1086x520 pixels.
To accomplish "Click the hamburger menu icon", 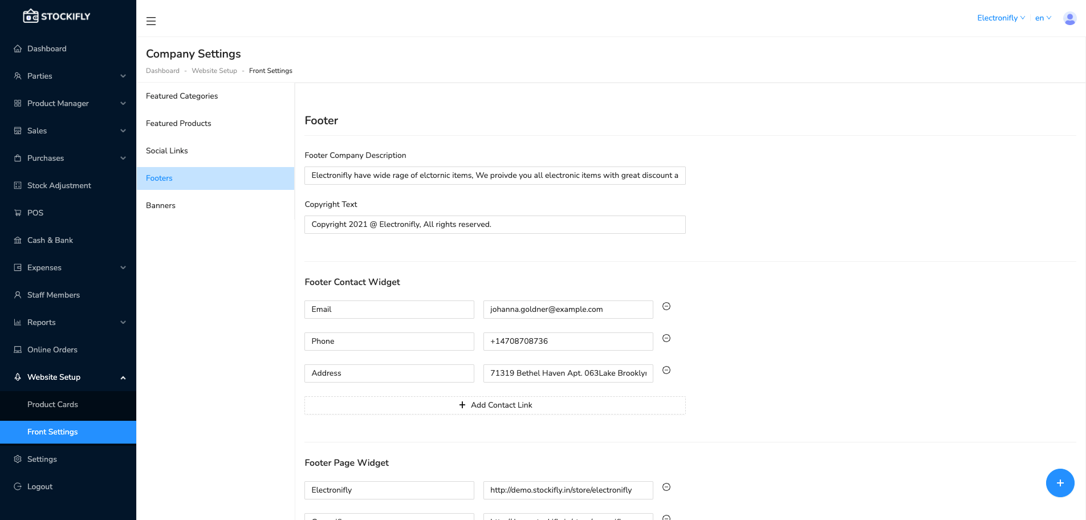I will pyautogui.click(x=151, y=21).
